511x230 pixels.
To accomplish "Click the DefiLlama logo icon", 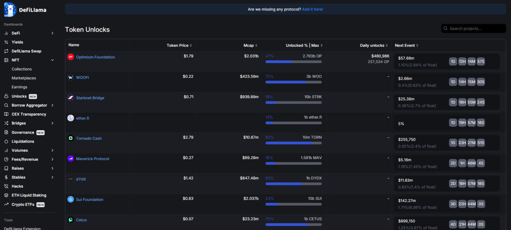I will [10, 10].
